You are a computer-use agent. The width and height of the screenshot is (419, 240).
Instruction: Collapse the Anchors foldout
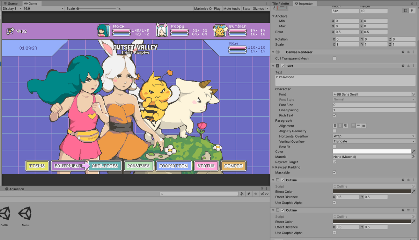click(273, 16)
